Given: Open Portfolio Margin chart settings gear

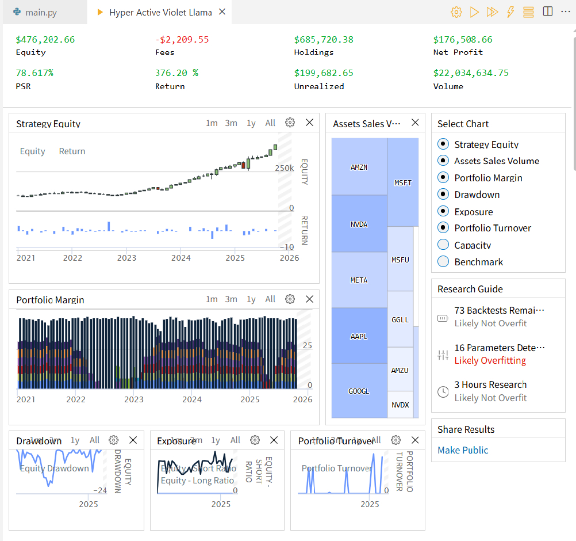Looking at the screenshot, I should [x=290, y=299].
